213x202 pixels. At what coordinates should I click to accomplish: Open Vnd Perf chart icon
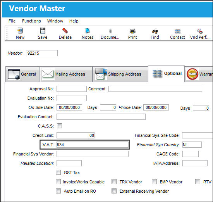[x=200, y=31]
